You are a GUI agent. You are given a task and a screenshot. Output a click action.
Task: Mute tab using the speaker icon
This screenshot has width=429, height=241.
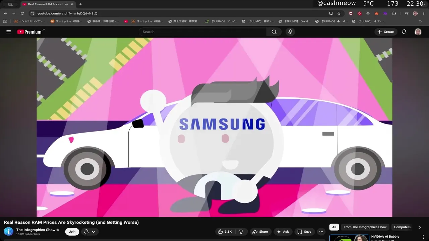66,4
